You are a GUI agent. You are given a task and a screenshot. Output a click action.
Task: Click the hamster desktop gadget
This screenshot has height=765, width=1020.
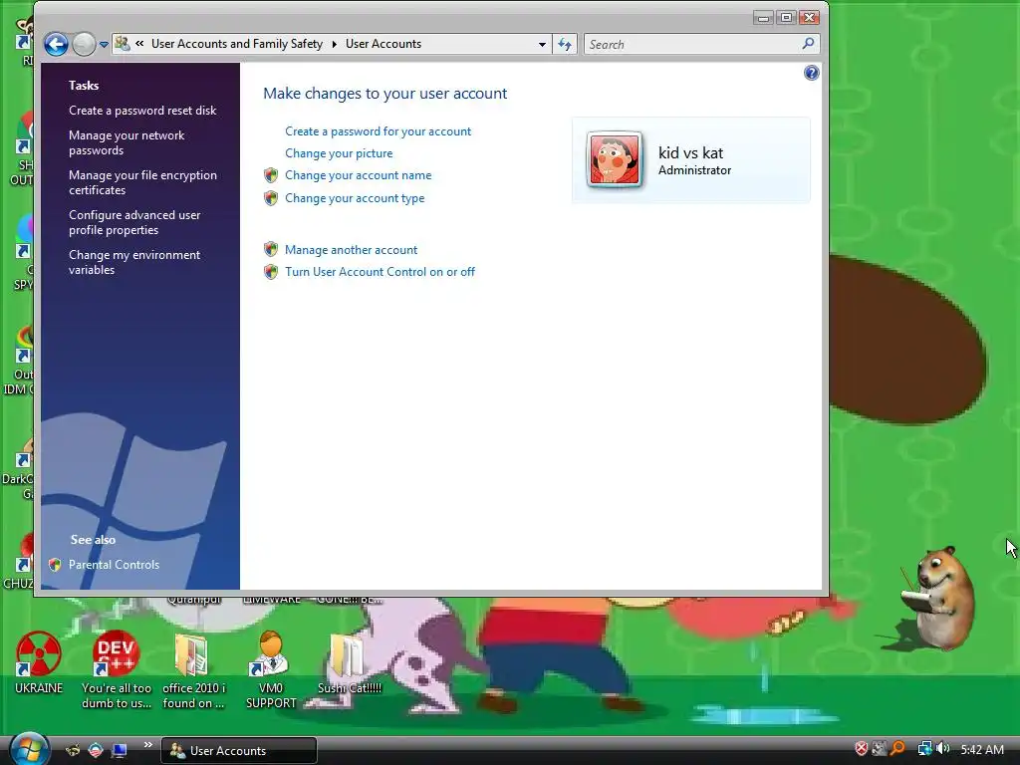click(938, 599)
